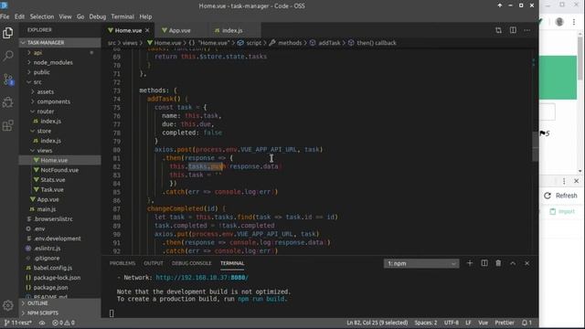Open the Selection menu
Image resolution: width=585 pixels, height=329 pixels.
click(x=42, y=16)
